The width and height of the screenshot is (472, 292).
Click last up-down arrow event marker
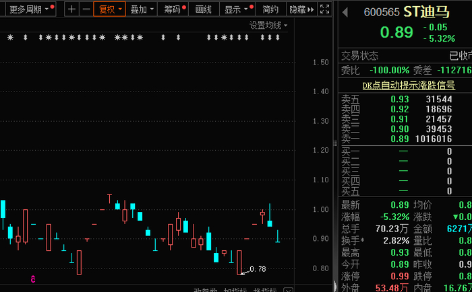click(278, 37)
